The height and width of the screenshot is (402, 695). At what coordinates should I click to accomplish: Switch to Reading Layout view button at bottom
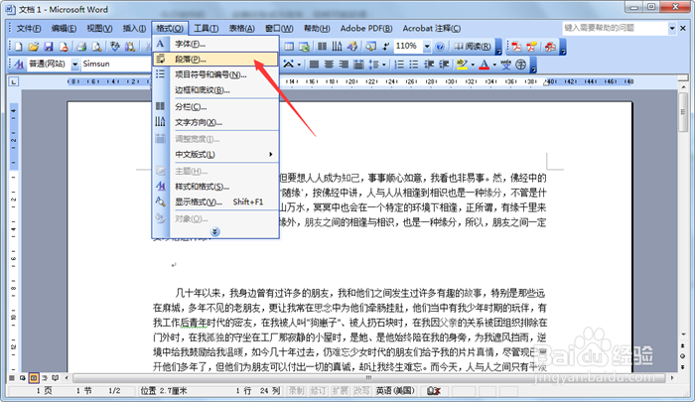(56, 378)
